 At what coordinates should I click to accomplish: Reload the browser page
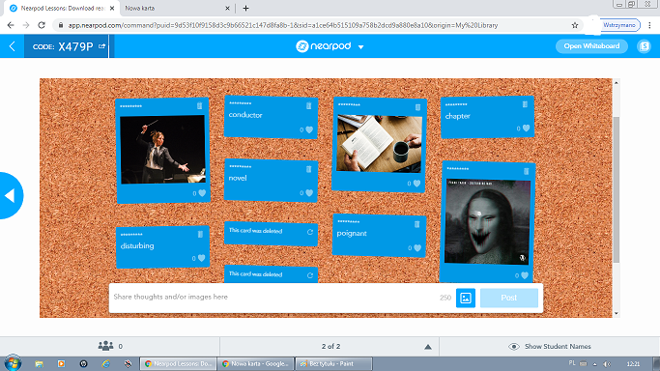point(42,25)
